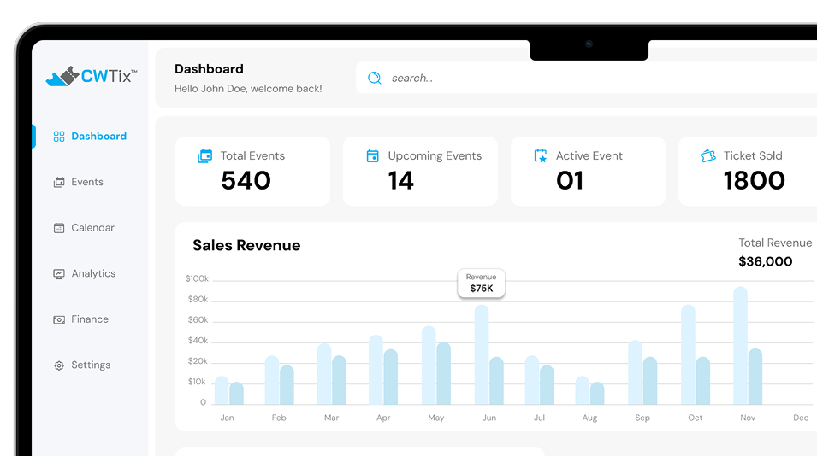Click the Jun month label
This screenshot has height=456, width=817.
(x=489, y=418)
